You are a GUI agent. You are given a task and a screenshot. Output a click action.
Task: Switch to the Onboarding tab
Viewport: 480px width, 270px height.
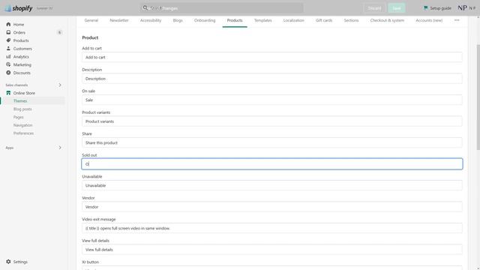coord(205,20)
